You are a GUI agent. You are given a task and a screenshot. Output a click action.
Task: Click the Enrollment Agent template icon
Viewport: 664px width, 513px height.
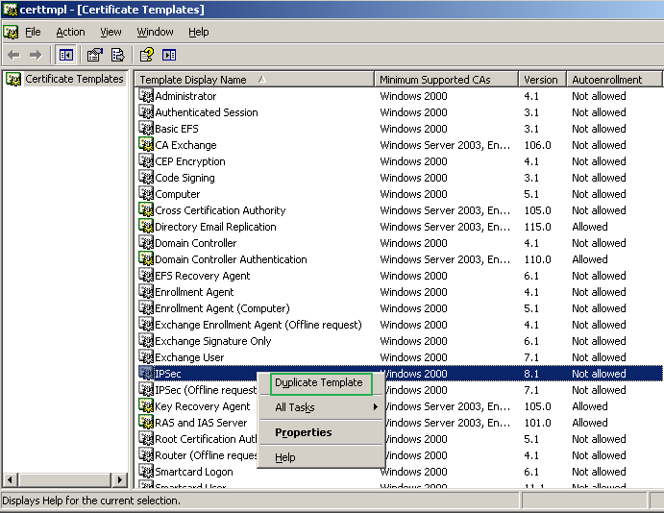tap(146, 292)
